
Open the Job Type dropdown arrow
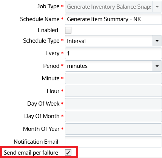(157, 7)
